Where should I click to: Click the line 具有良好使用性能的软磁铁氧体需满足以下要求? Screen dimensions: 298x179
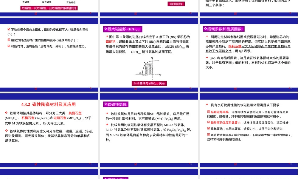(246, 105)
